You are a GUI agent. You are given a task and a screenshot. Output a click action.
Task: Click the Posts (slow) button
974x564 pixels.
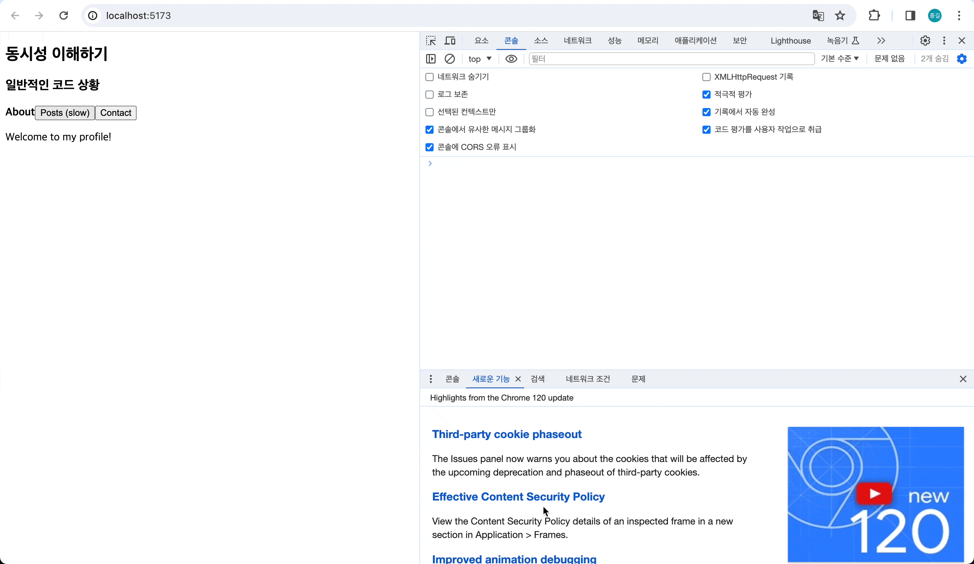point(65,112)
